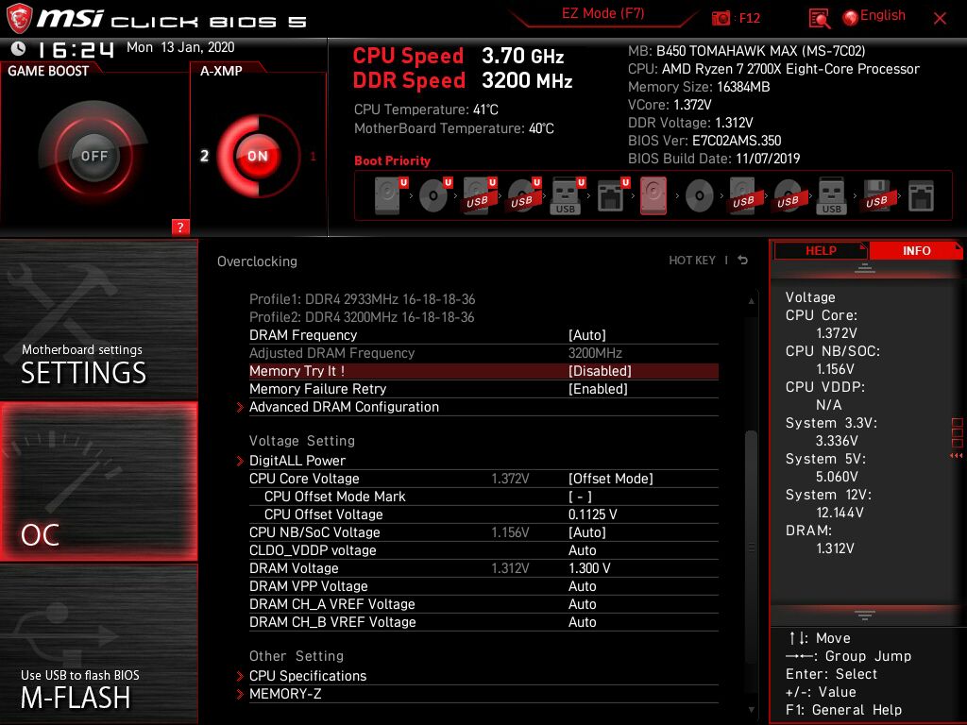Select the UEFI USB key boot icon
The image size is (967, 725).
567,196
